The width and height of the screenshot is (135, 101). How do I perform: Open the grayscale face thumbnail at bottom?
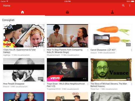pyautogui.click(x=111, y=97)
